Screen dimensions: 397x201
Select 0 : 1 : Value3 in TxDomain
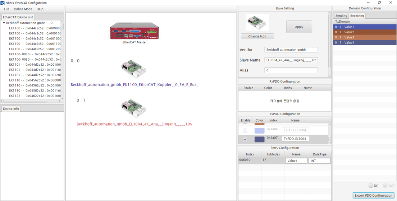(x=365, y=37)
